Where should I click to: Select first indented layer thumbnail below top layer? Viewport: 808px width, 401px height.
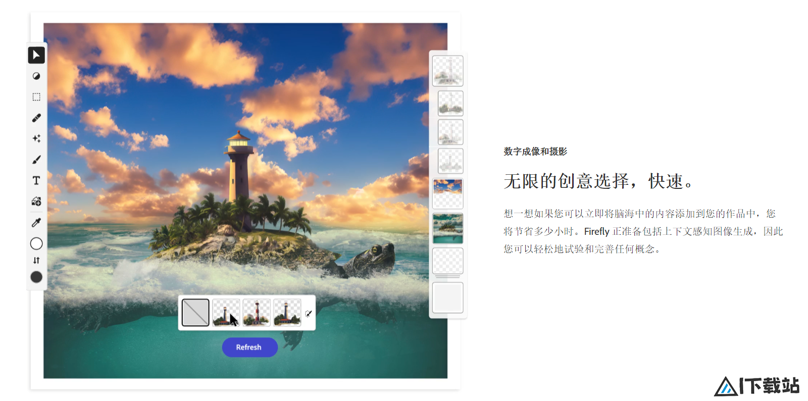(450, 103)
